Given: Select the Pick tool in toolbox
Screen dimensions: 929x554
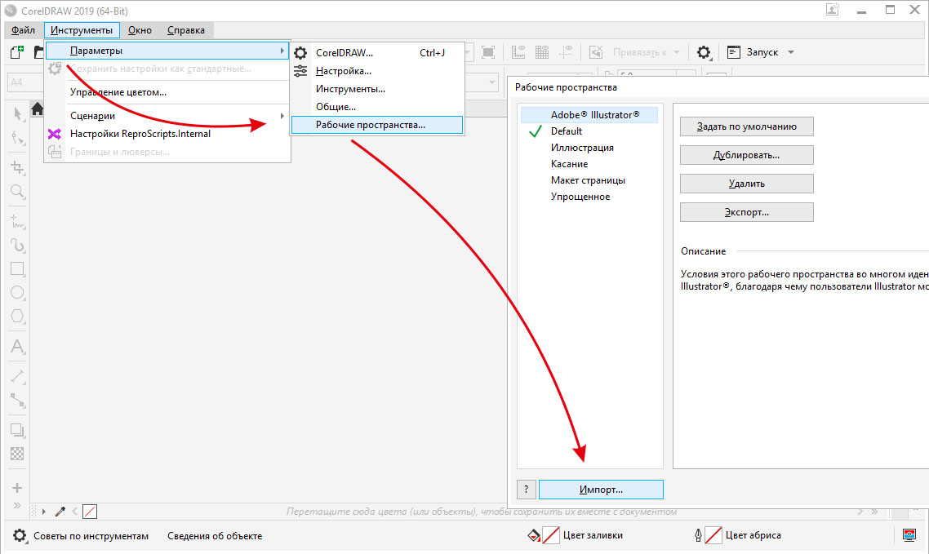Looking at the screenshot, I should tap(18, 113).
